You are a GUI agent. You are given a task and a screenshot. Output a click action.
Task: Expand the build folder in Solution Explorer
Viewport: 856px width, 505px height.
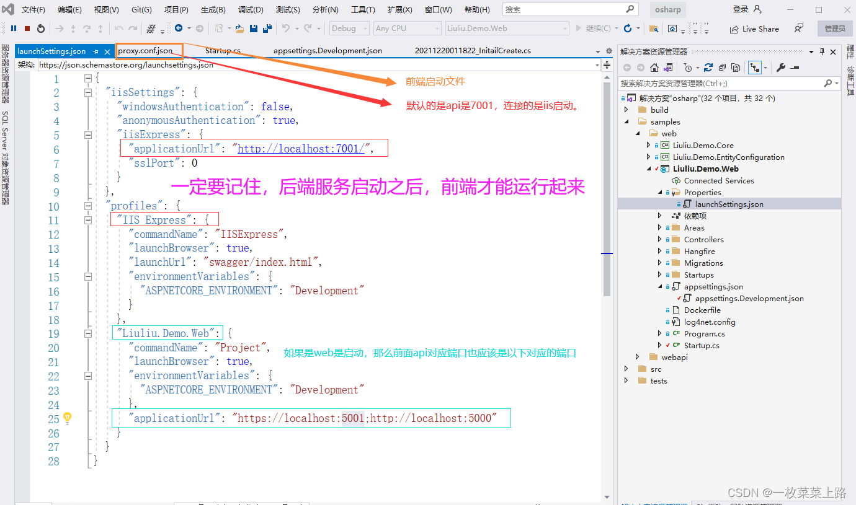tap(626, 110)
